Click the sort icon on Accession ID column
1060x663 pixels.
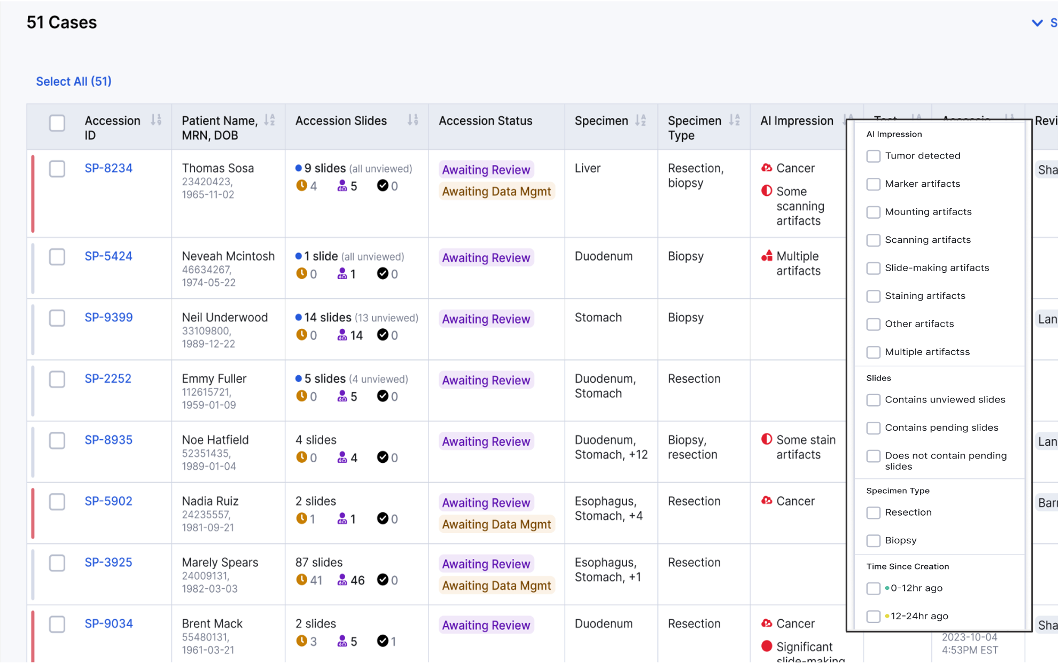click(155, 120)
